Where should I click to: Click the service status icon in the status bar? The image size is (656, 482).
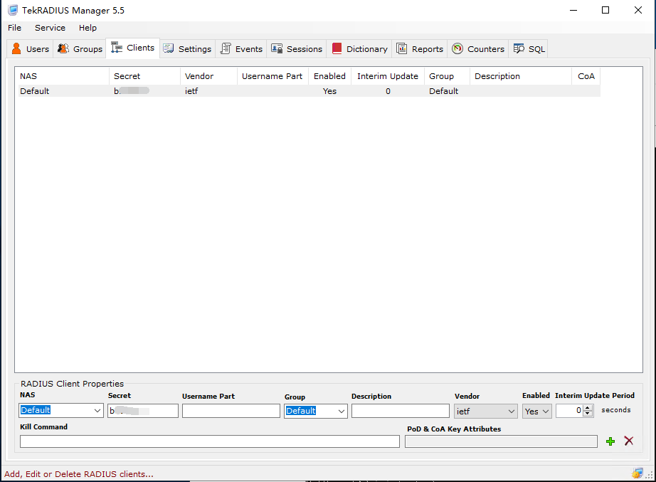638,473
